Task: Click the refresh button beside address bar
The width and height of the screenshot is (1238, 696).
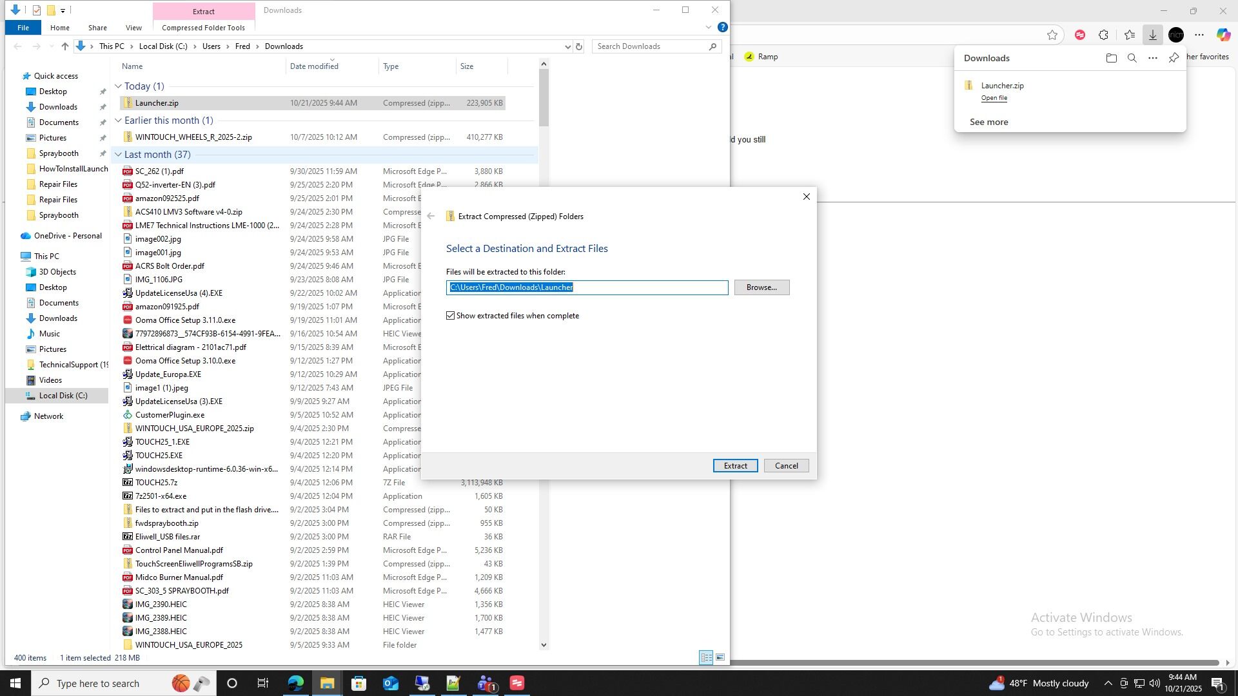Action: click(579, 46)
